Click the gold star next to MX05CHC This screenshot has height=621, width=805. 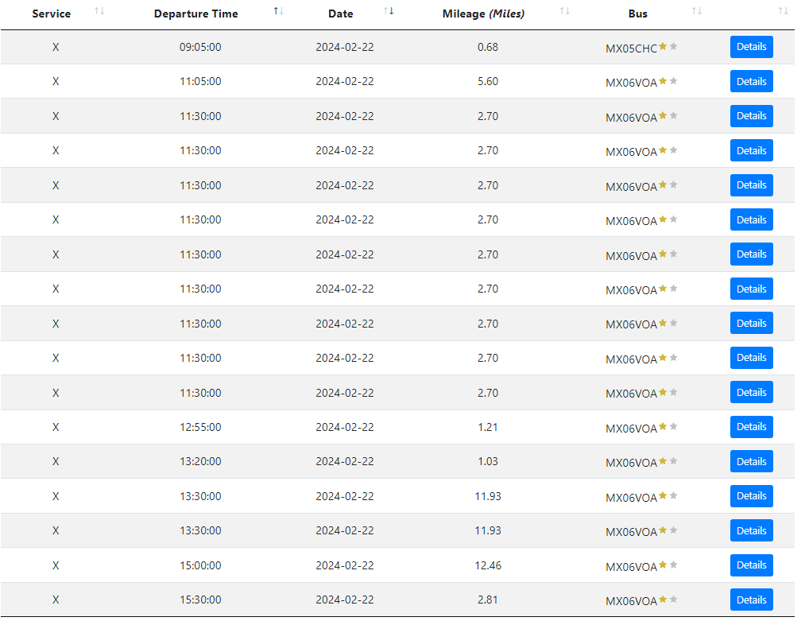[663, 47]
